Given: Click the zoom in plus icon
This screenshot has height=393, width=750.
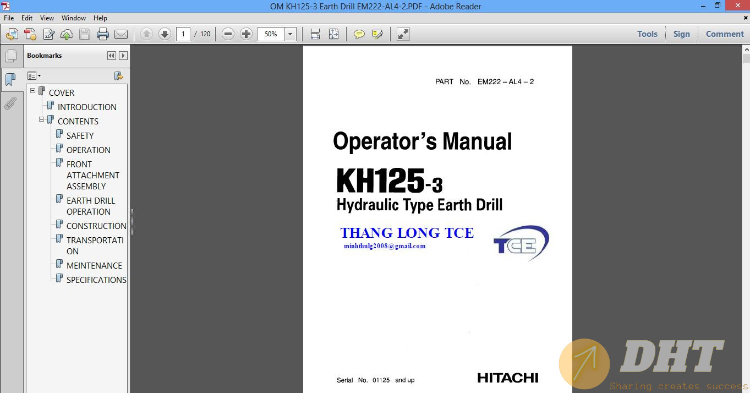Looking at the screenshot, I should click(246, 34).
